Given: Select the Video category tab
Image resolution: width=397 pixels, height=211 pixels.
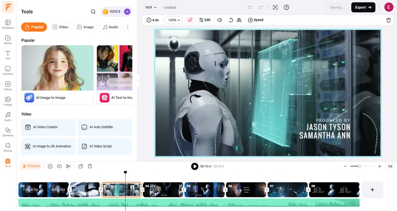Looking at the screenshot, I should click(60, 27).
